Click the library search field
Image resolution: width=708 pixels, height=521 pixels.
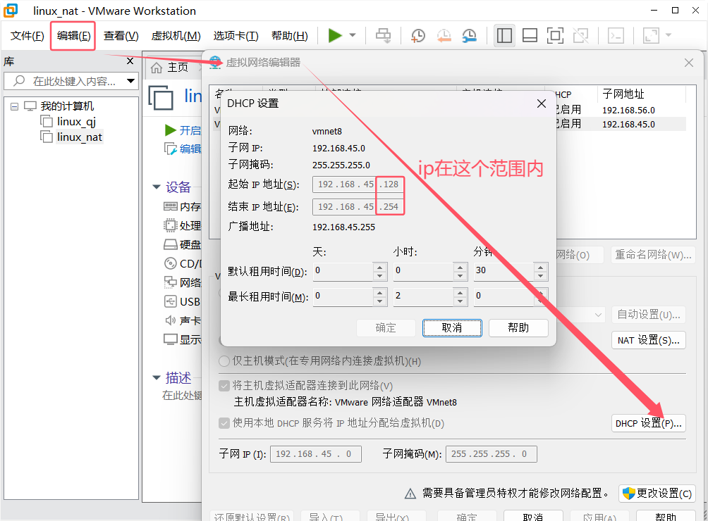(x=70, y=81)
